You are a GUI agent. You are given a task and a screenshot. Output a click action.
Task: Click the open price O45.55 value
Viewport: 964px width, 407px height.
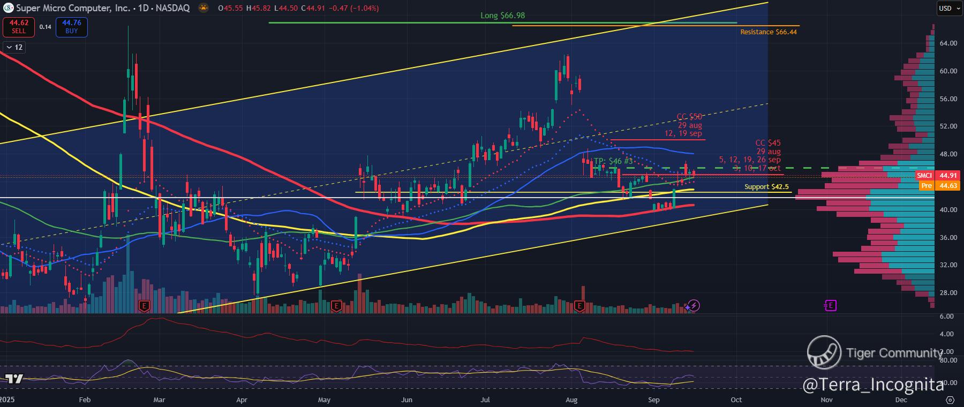point(230,8)
